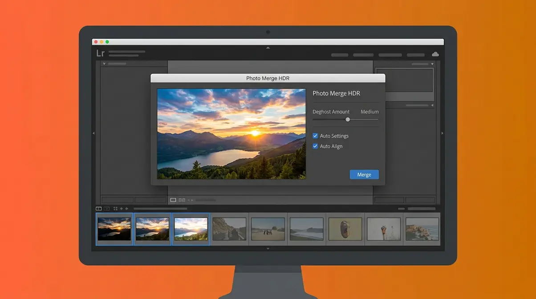Select the white background object thumbnail

click(x=383, y=229)
